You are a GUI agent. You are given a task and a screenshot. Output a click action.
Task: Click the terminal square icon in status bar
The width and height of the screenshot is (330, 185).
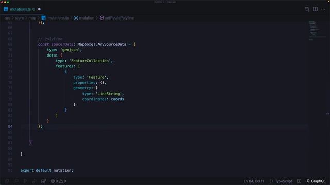click(299, 181)
